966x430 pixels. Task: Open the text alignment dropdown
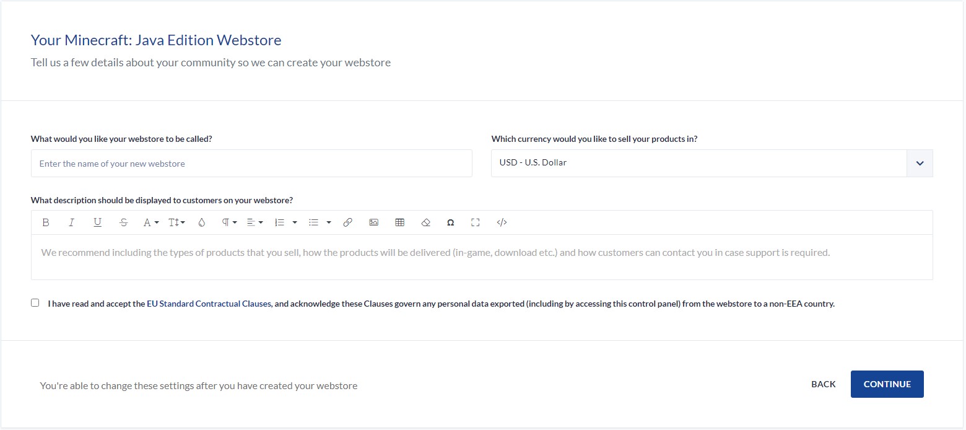[255, 222]
